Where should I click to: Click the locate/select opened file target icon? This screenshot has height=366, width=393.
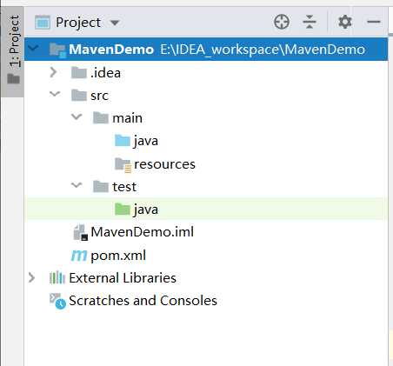(282, 22)
